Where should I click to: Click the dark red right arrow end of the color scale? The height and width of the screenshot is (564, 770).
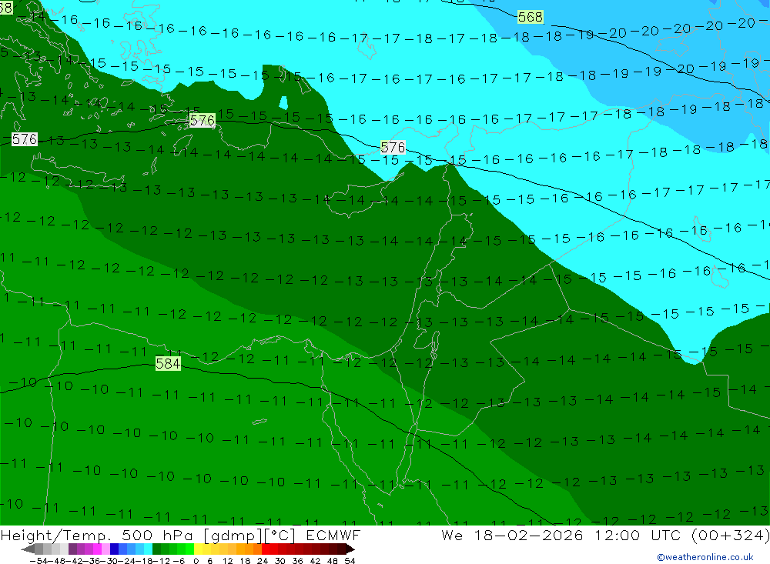[x=350, y=549]
